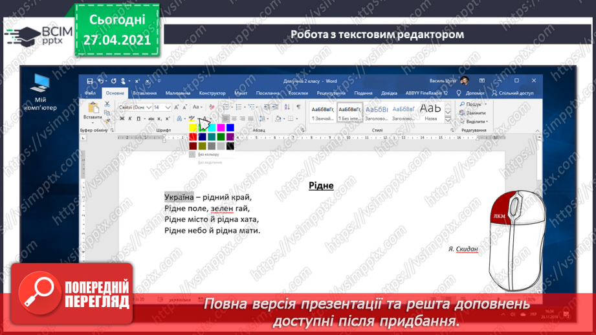Click the increase font size icon
The height and width of the screenshot is (335, 596).
[177, 107]
